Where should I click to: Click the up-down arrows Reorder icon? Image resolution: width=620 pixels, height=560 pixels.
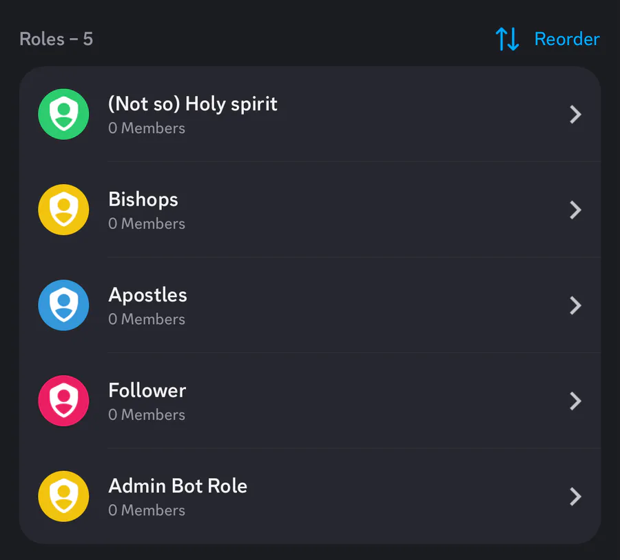(x=507, y=39)
